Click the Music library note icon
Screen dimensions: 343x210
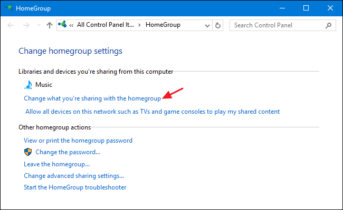point(28,85)
